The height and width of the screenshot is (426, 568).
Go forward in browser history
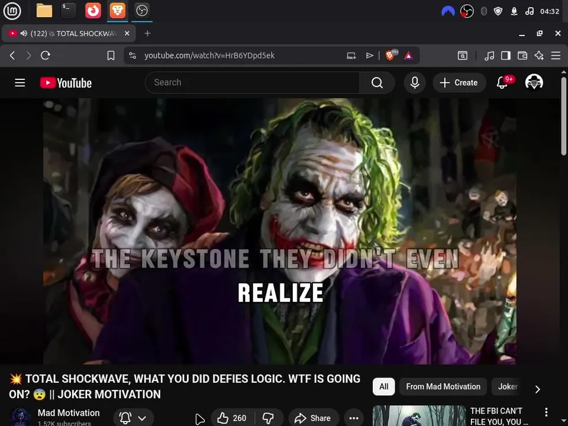[28, 56]
